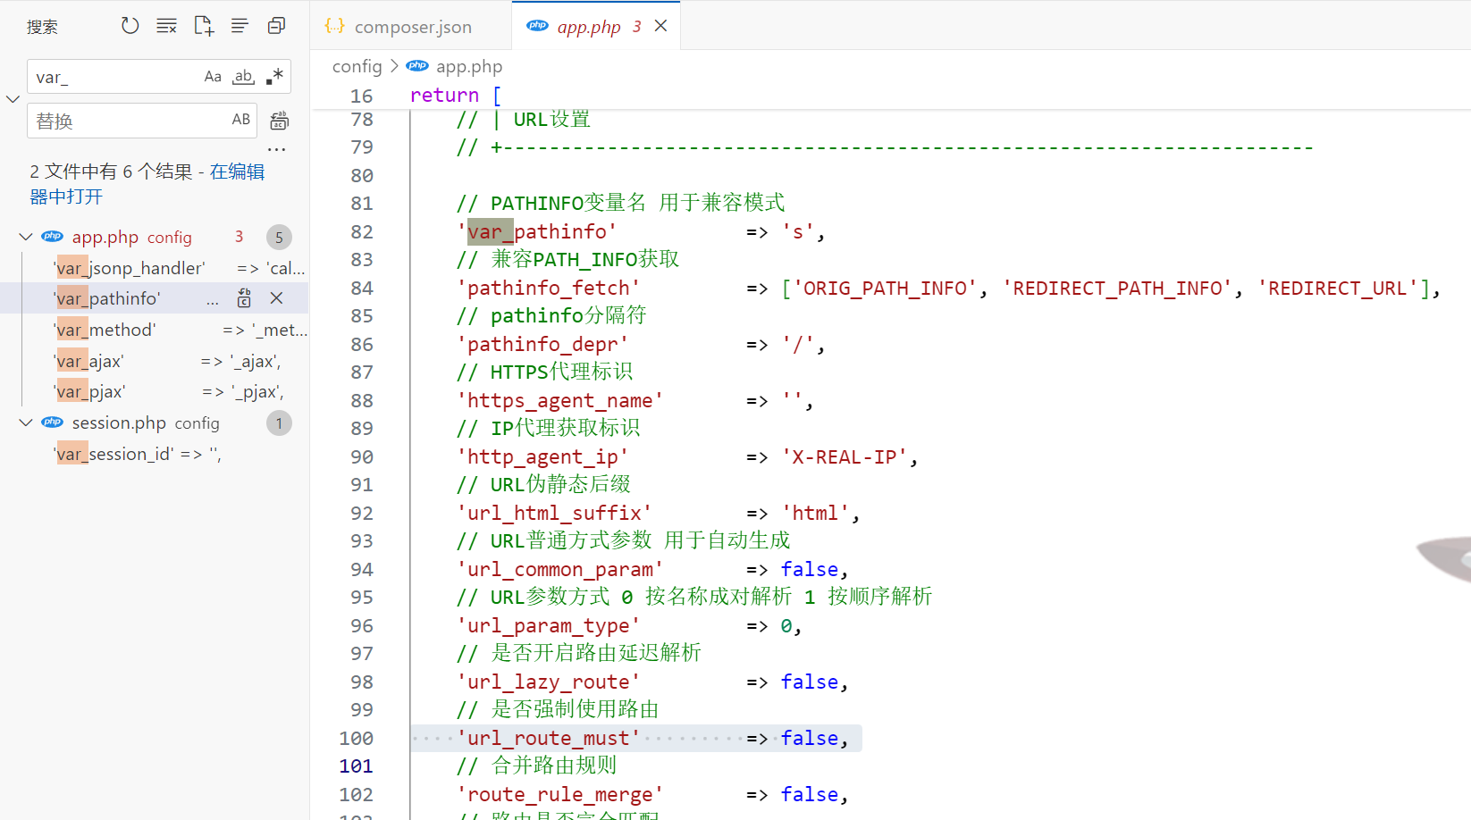
Task: Switch to composer.json tab
Action: tap(411, 27)
